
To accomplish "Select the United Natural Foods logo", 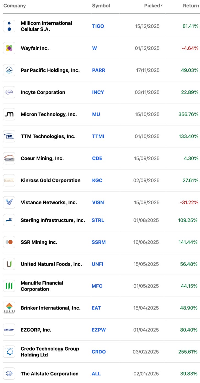I will pos(9,264).
